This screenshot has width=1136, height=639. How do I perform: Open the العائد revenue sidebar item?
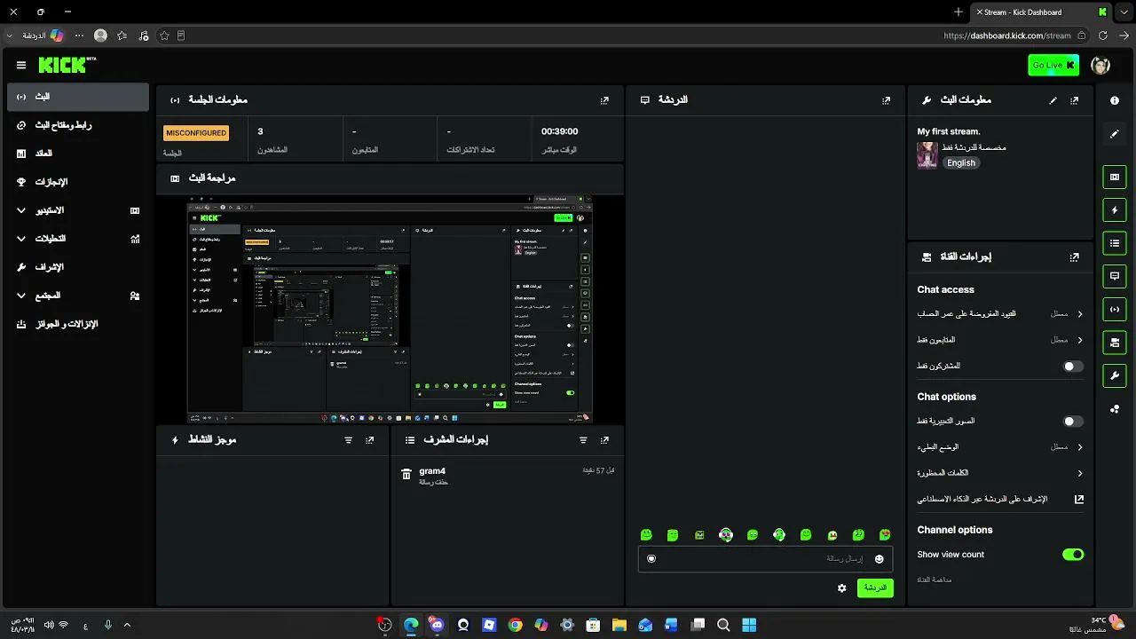click(x=78, y=154)
